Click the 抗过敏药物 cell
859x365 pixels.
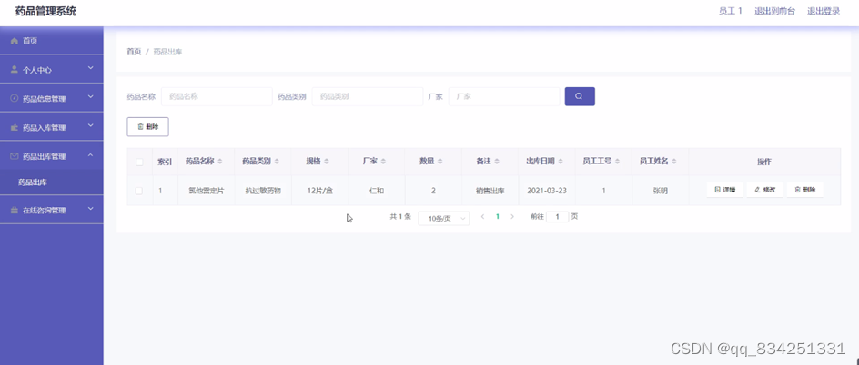[x=263, y=191]
